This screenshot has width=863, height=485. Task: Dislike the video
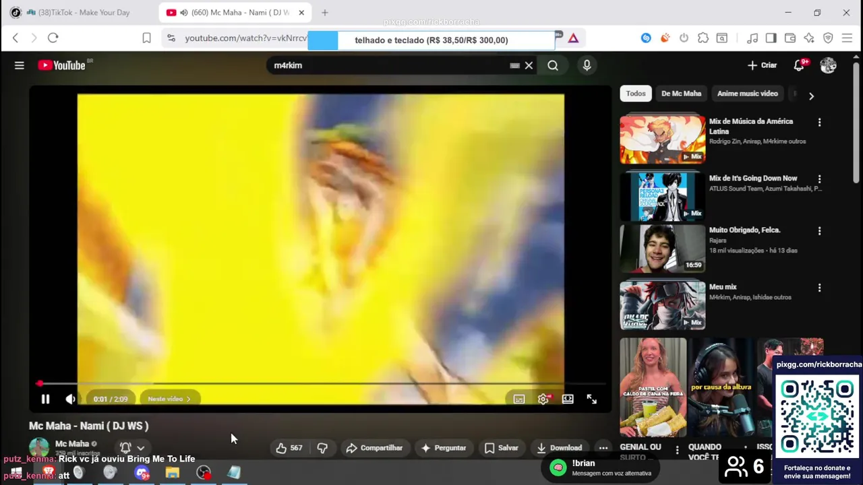click(322, 448)
